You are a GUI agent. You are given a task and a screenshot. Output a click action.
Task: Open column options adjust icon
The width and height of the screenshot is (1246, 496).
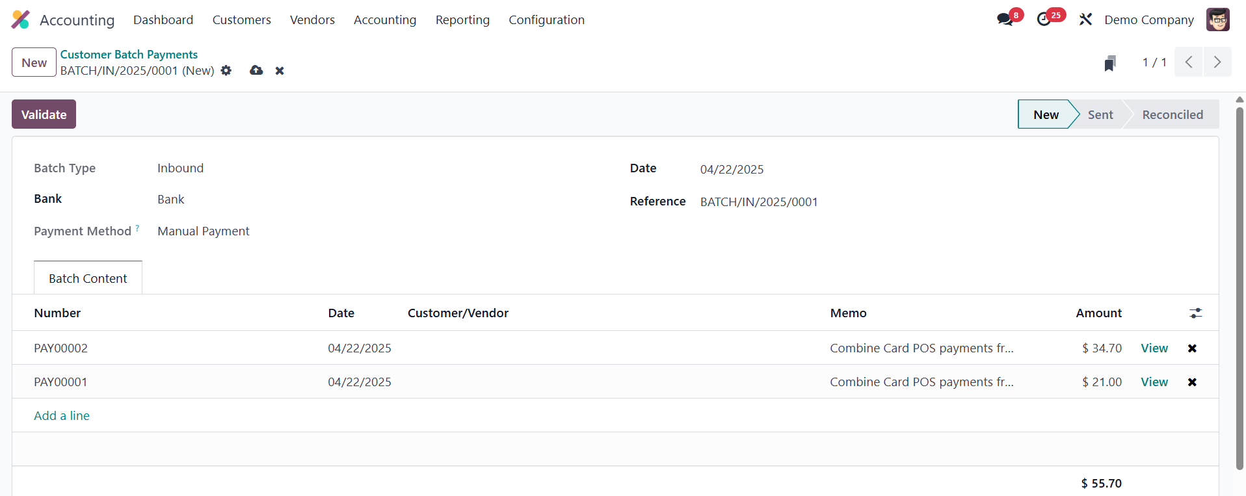1195,313
